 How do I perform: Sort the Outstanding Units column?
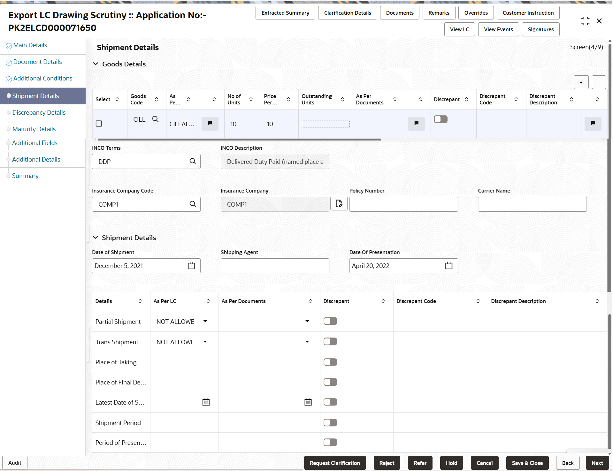click(x=343, y=99)
